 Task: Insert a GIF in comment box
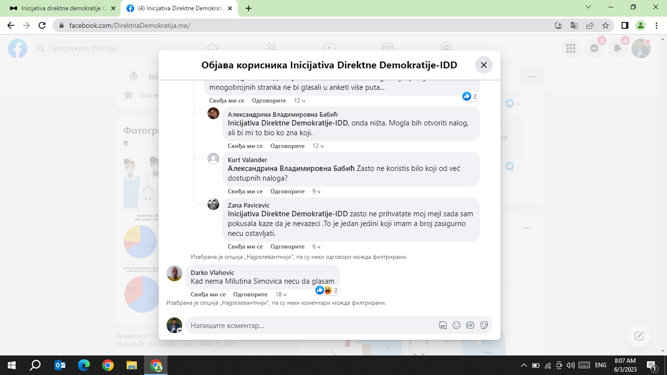click(470, 325)
